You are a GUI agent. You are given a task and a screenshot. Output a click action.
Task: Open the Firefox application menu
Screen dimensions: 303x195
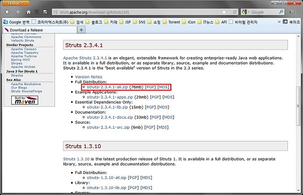point(16,3)
